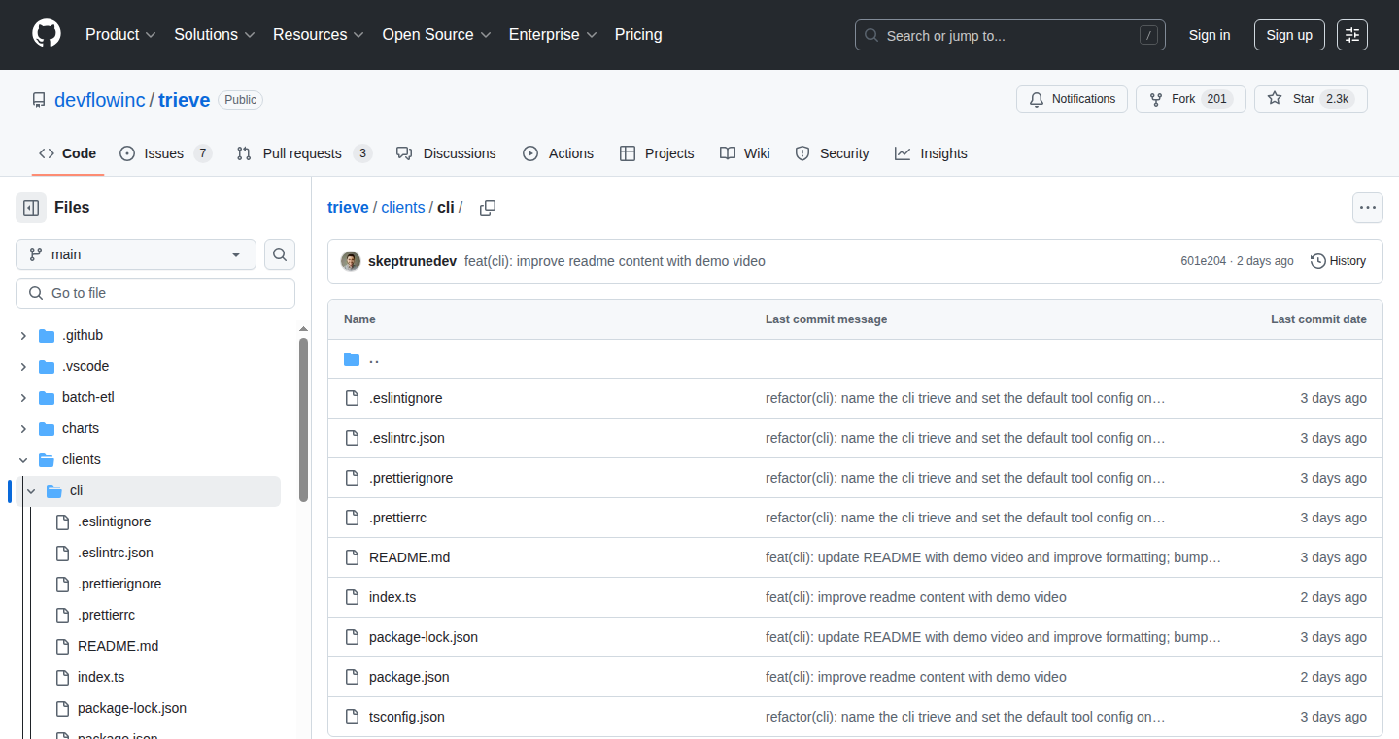This screenshot has width=1399, height=739.
Task: Click the repository icon beside devflowinc
Action: pyautogui.click(x=39, y=100)
